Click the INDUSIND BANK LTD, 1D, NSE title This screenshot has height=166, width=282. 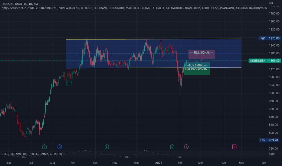(20, 4)
